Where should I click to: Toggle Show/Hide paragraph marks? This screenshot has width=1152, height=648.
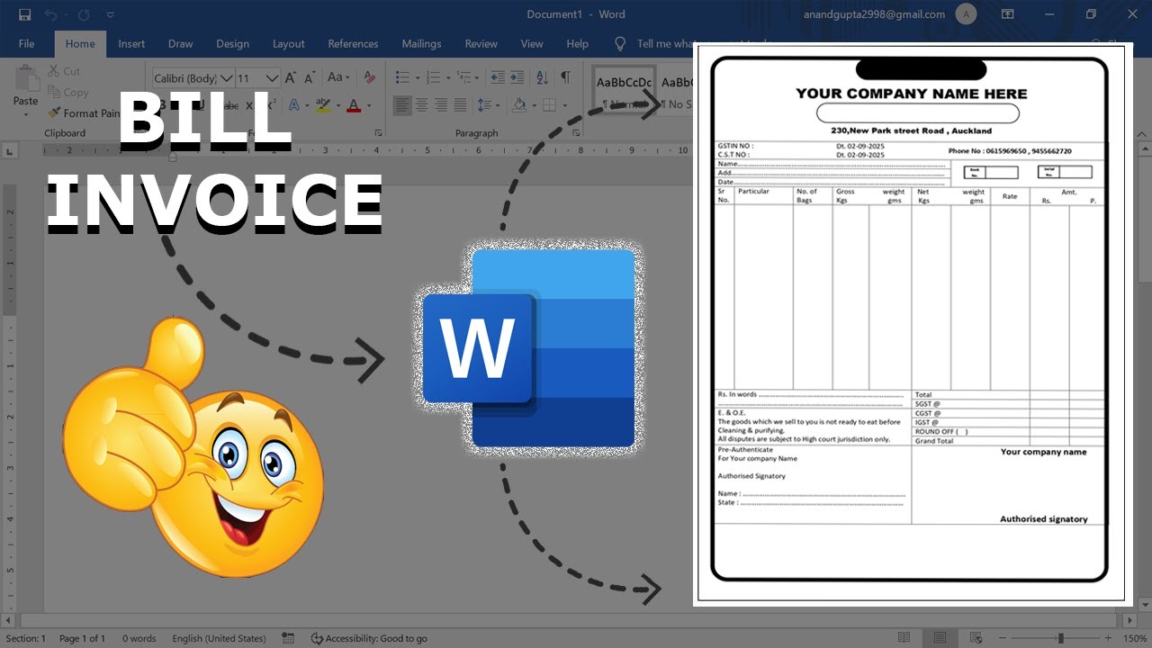click(x=565, y=77)
